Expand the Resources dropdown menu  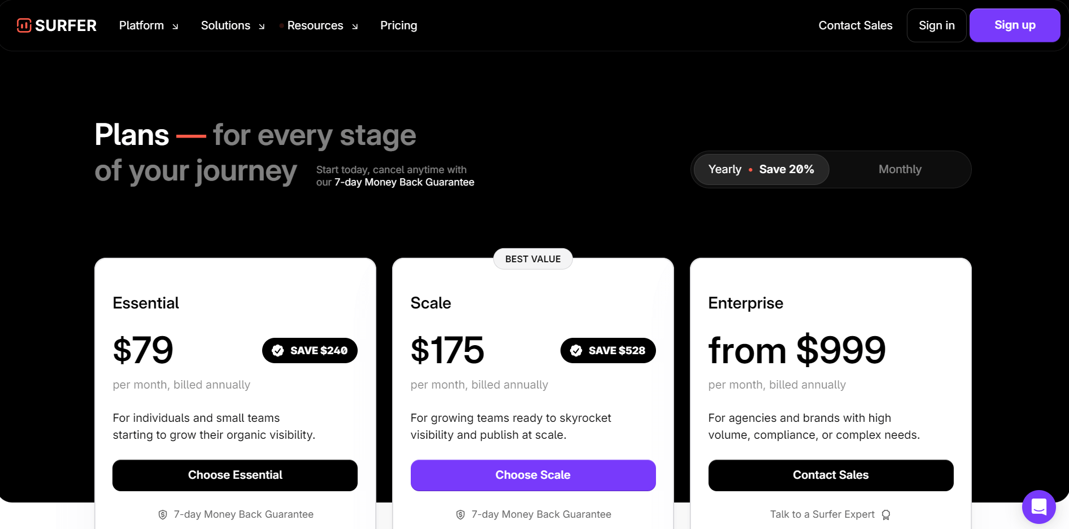[322, 25]
